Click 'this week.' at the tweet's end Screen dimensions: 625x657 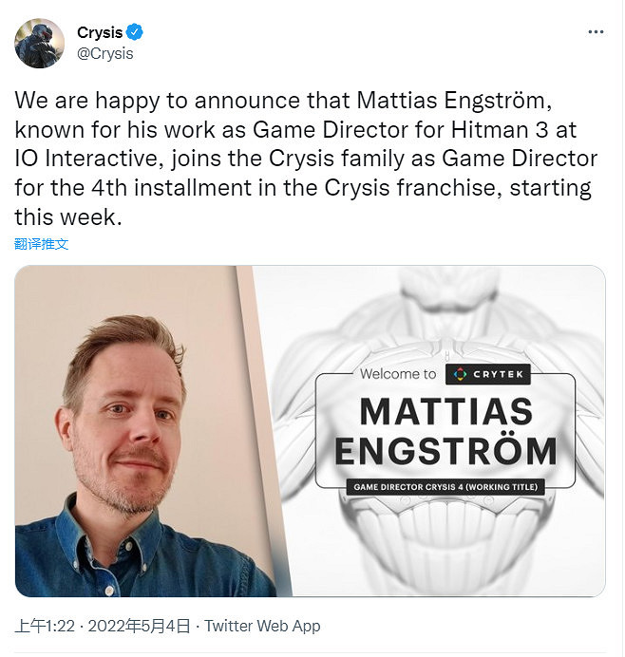click(68, 217)
